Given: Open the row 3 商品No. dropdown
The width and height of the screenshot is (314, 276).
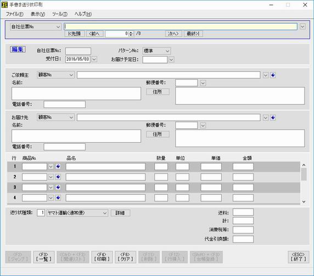Looking at the screenshot, I should (51, 187).
